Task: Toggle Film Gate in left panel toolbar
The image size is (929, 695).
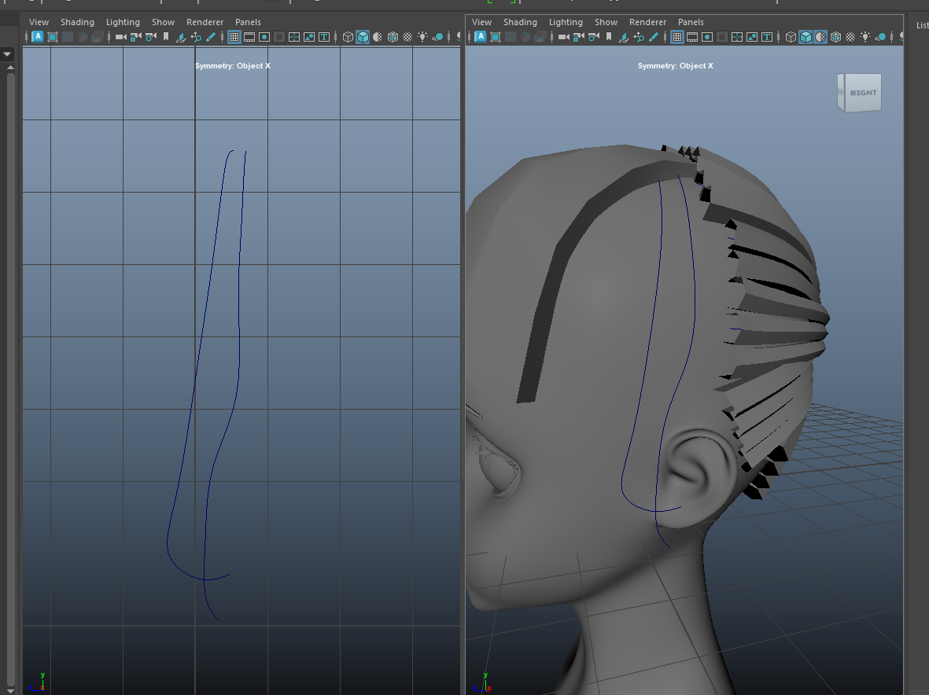Action: pos(249,37)
